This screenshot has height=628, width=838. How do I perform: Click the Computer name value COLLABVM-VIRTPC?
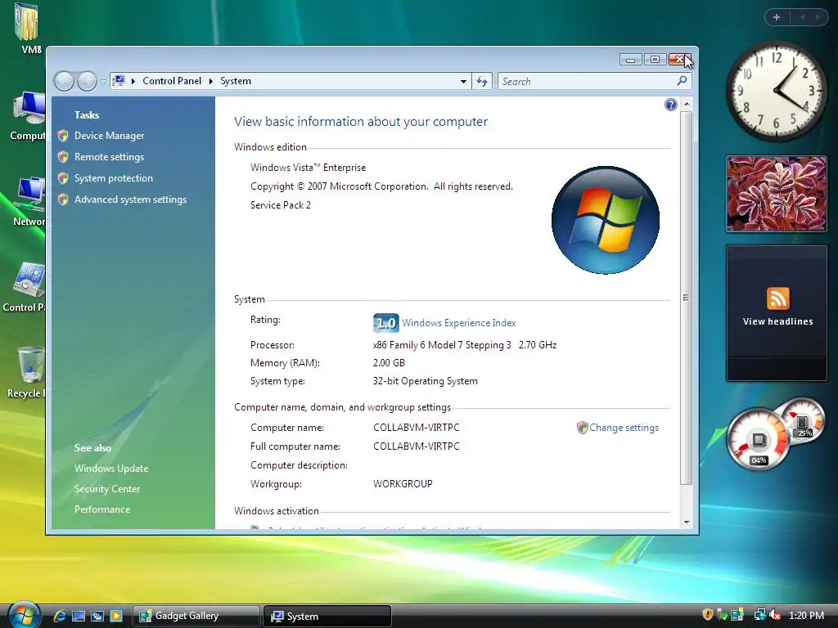coord(417,428)
